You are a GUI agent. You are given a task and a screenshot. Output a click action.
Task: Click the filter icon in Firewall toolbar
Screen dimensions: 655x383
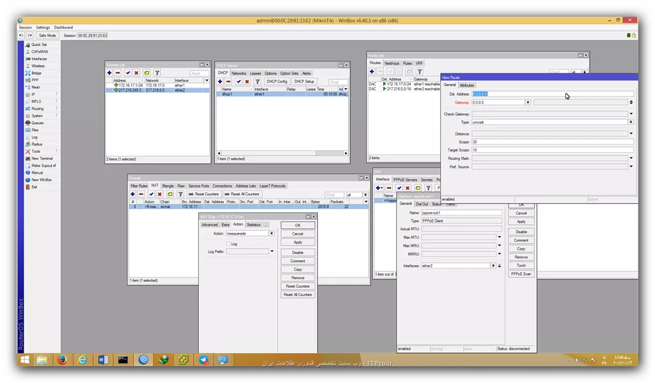coord(180,194)
